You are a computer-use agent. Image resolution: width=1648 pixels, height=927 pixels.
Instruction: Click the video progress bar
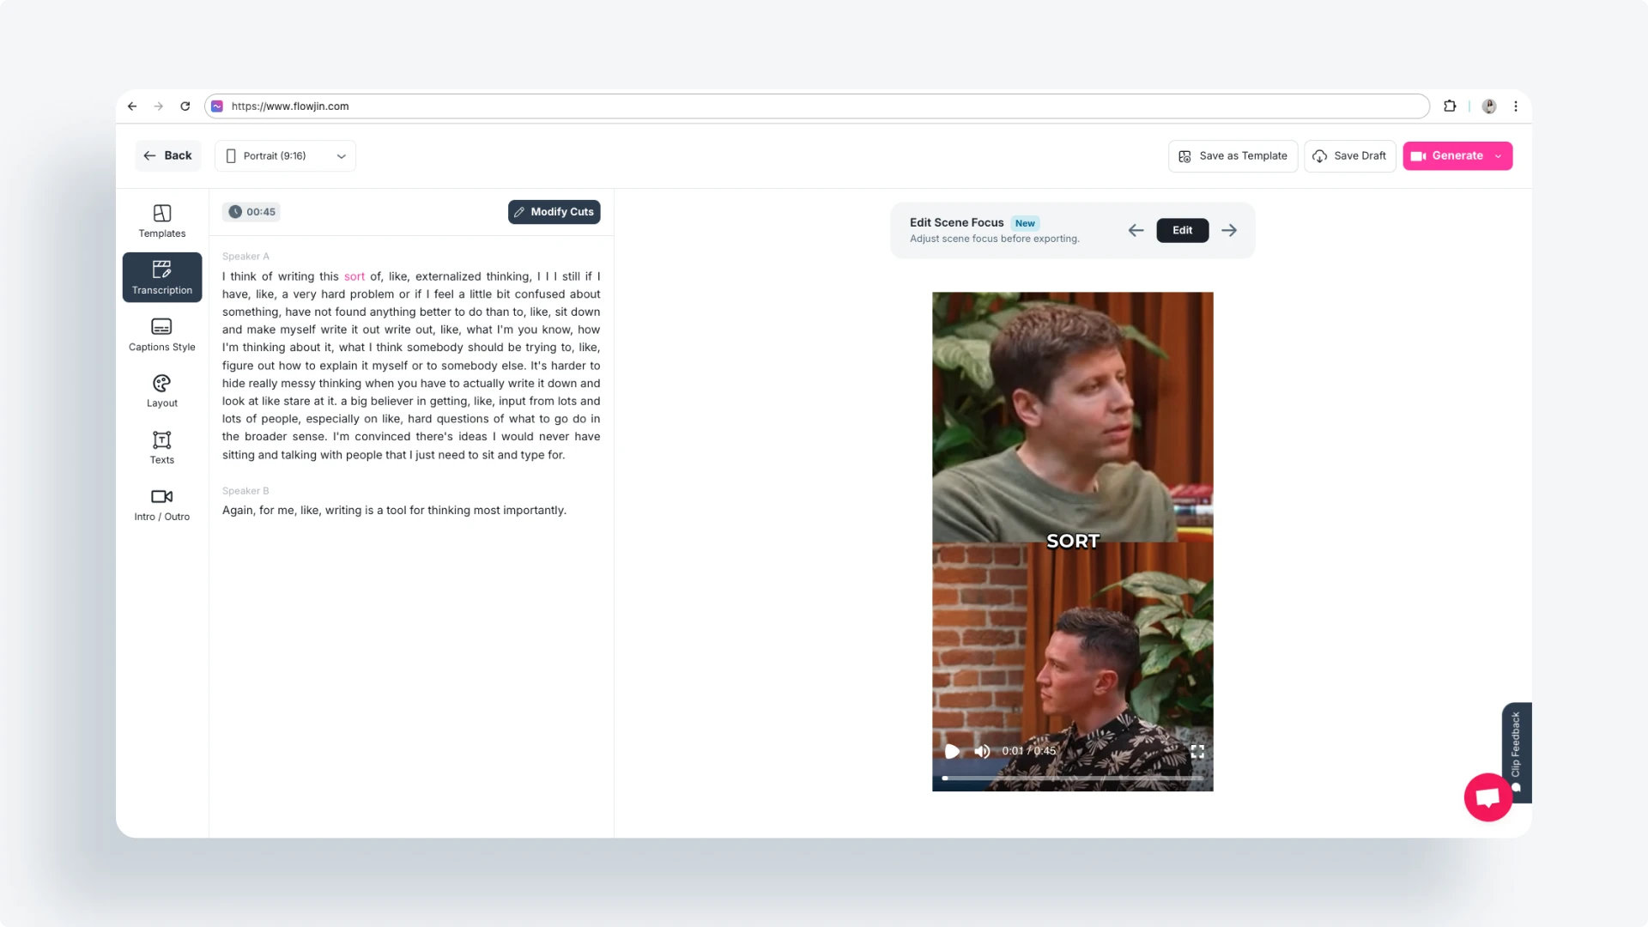1072,778
